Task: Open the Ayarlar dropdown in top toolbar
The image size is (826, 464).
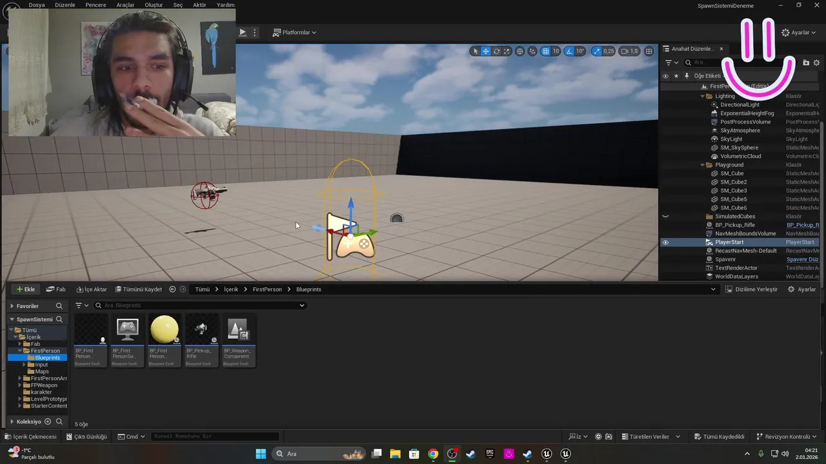Action: coord(798,32)
